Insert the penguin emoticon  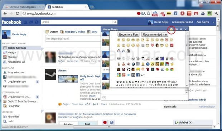point(128,51)
